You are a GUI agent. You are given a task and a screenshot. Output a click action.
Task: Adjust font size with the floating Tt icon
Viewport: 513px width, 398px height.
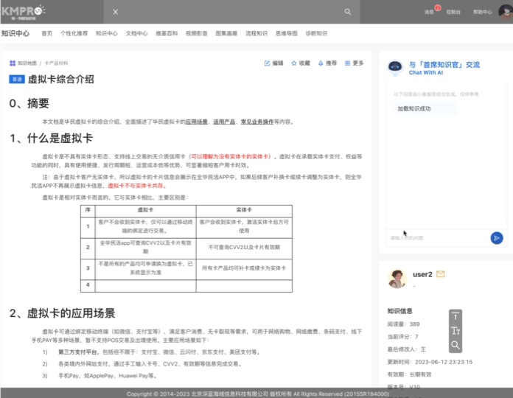(456, 331)
